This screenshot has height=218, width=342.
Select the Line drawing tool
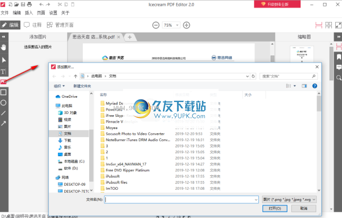tap(3, 113)
